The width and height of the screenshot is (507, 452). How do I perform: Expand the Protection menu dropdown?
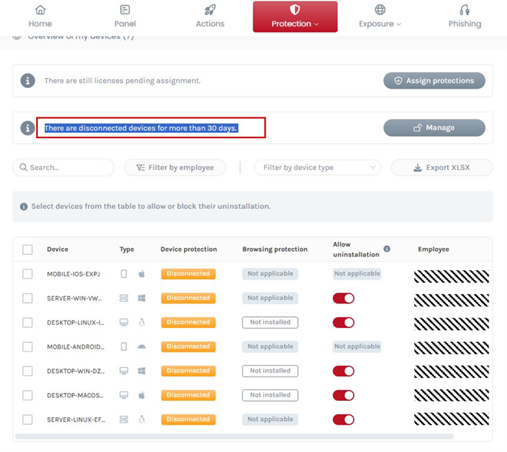click(x=294, y=17)
